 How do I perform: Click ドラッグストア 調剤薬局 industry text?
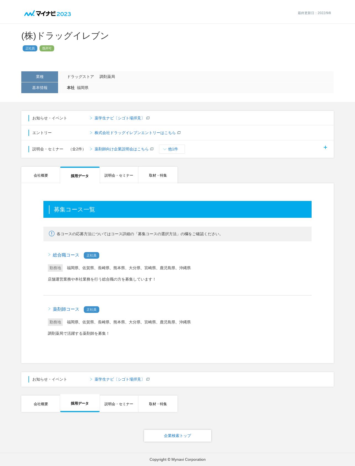click(x=91, y=77)
